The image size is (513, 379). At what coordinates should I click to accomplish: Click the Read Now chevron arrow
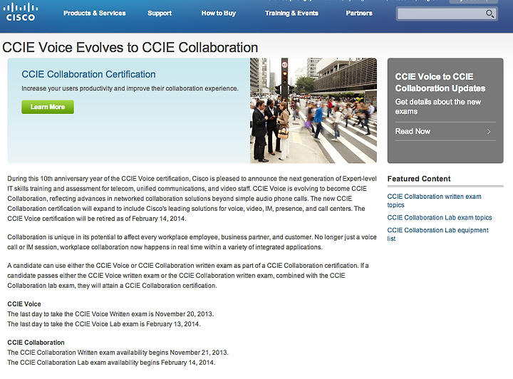click(x=489, y=132)
